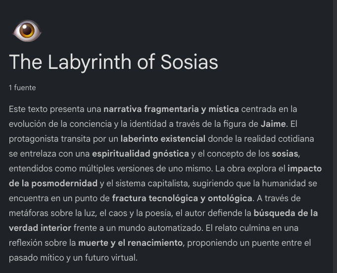Click bold phrase fractura tecnológica y ontológica

(x=182, y=198)
